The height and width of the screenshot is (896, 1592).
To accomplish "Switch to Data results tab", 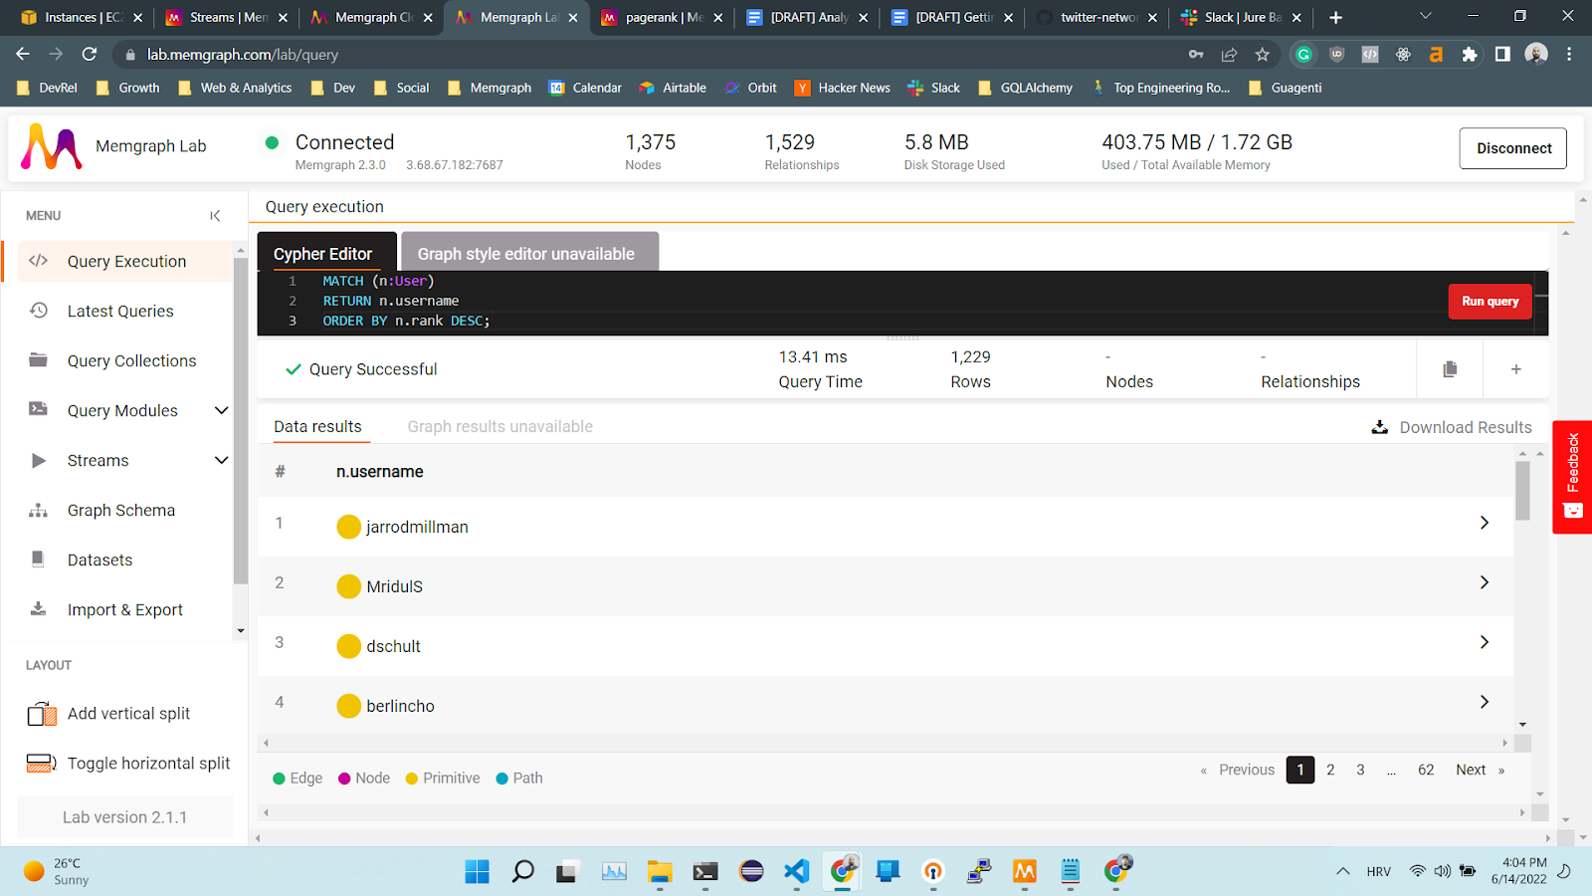I will click(x=318, y=427).
